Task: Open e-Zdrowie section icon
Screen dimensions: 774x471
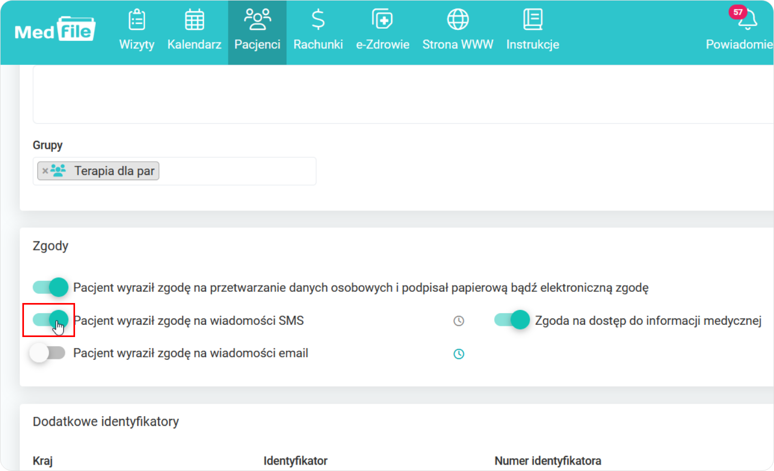Action: pyautogui.click(x=382, y=20)
